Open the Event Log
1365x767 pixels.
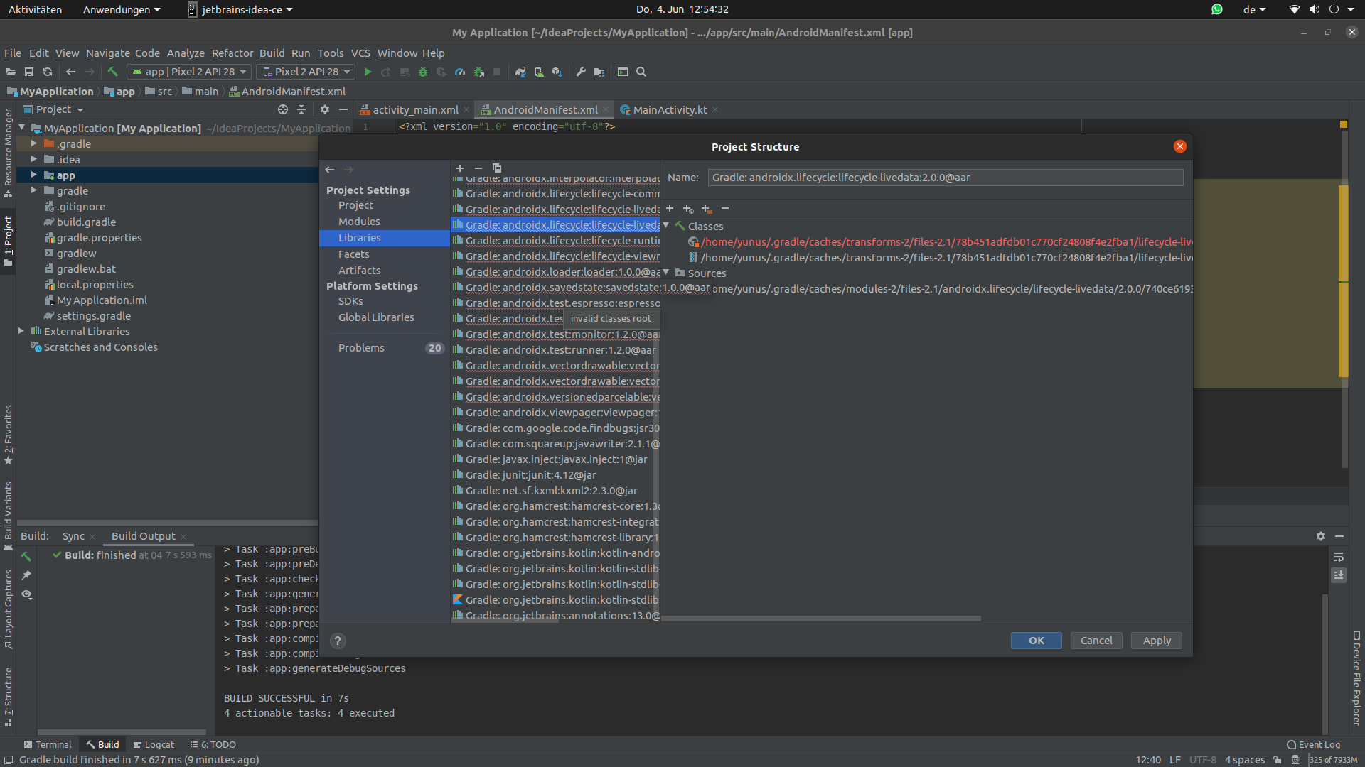tap(1314, 744)
